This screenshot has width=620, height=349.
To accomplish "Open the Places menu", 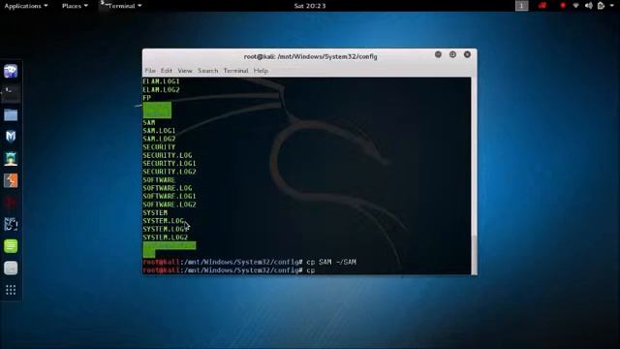I will pyautogui.click(x=75, y=6).
